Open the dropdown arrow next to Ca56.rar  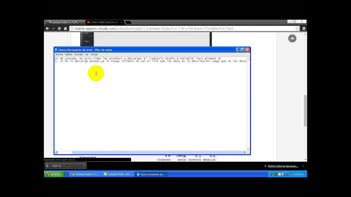pos(85,166)
